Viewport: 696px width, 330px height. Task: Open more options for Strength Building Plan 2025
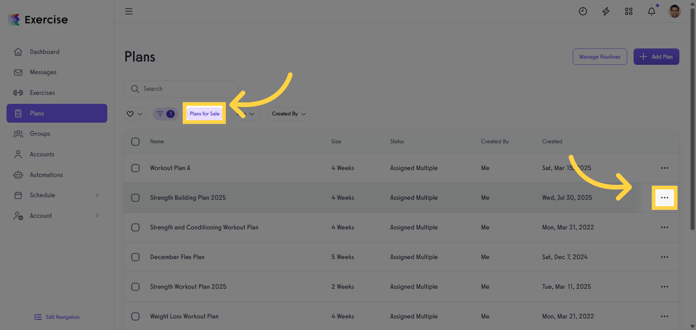pyautogui.click(x=664, y=198)
